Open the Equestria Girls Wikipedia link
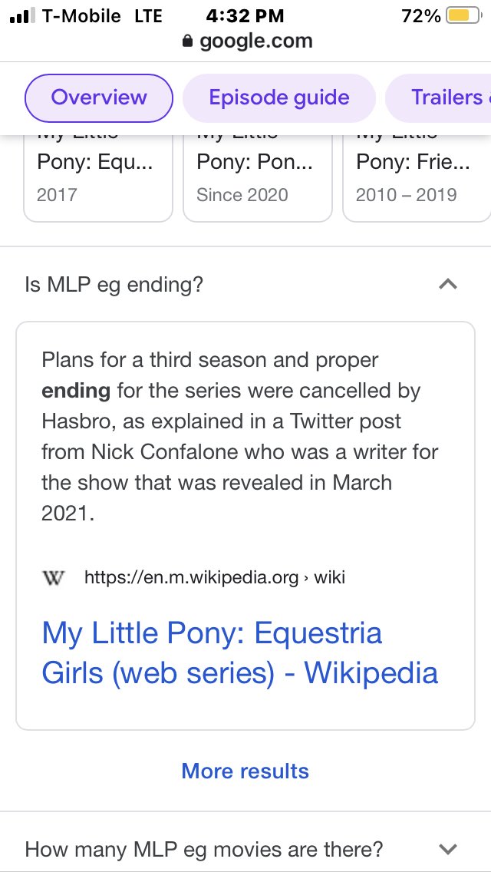The image size is (491, 872). (240, 652)
